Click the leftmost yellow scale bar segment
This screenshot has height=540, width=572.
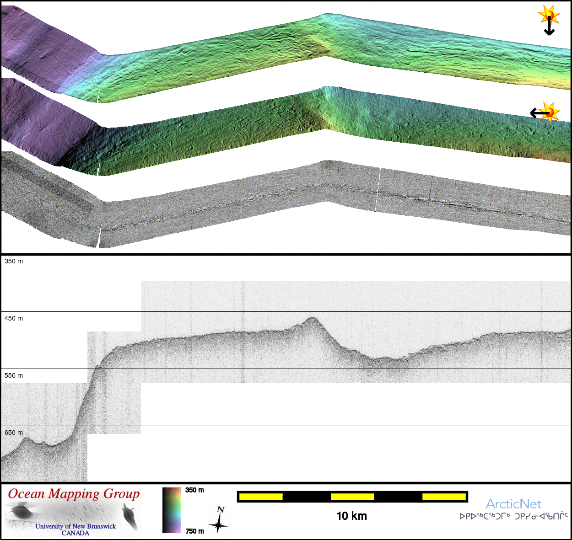[x=261, y=497]
